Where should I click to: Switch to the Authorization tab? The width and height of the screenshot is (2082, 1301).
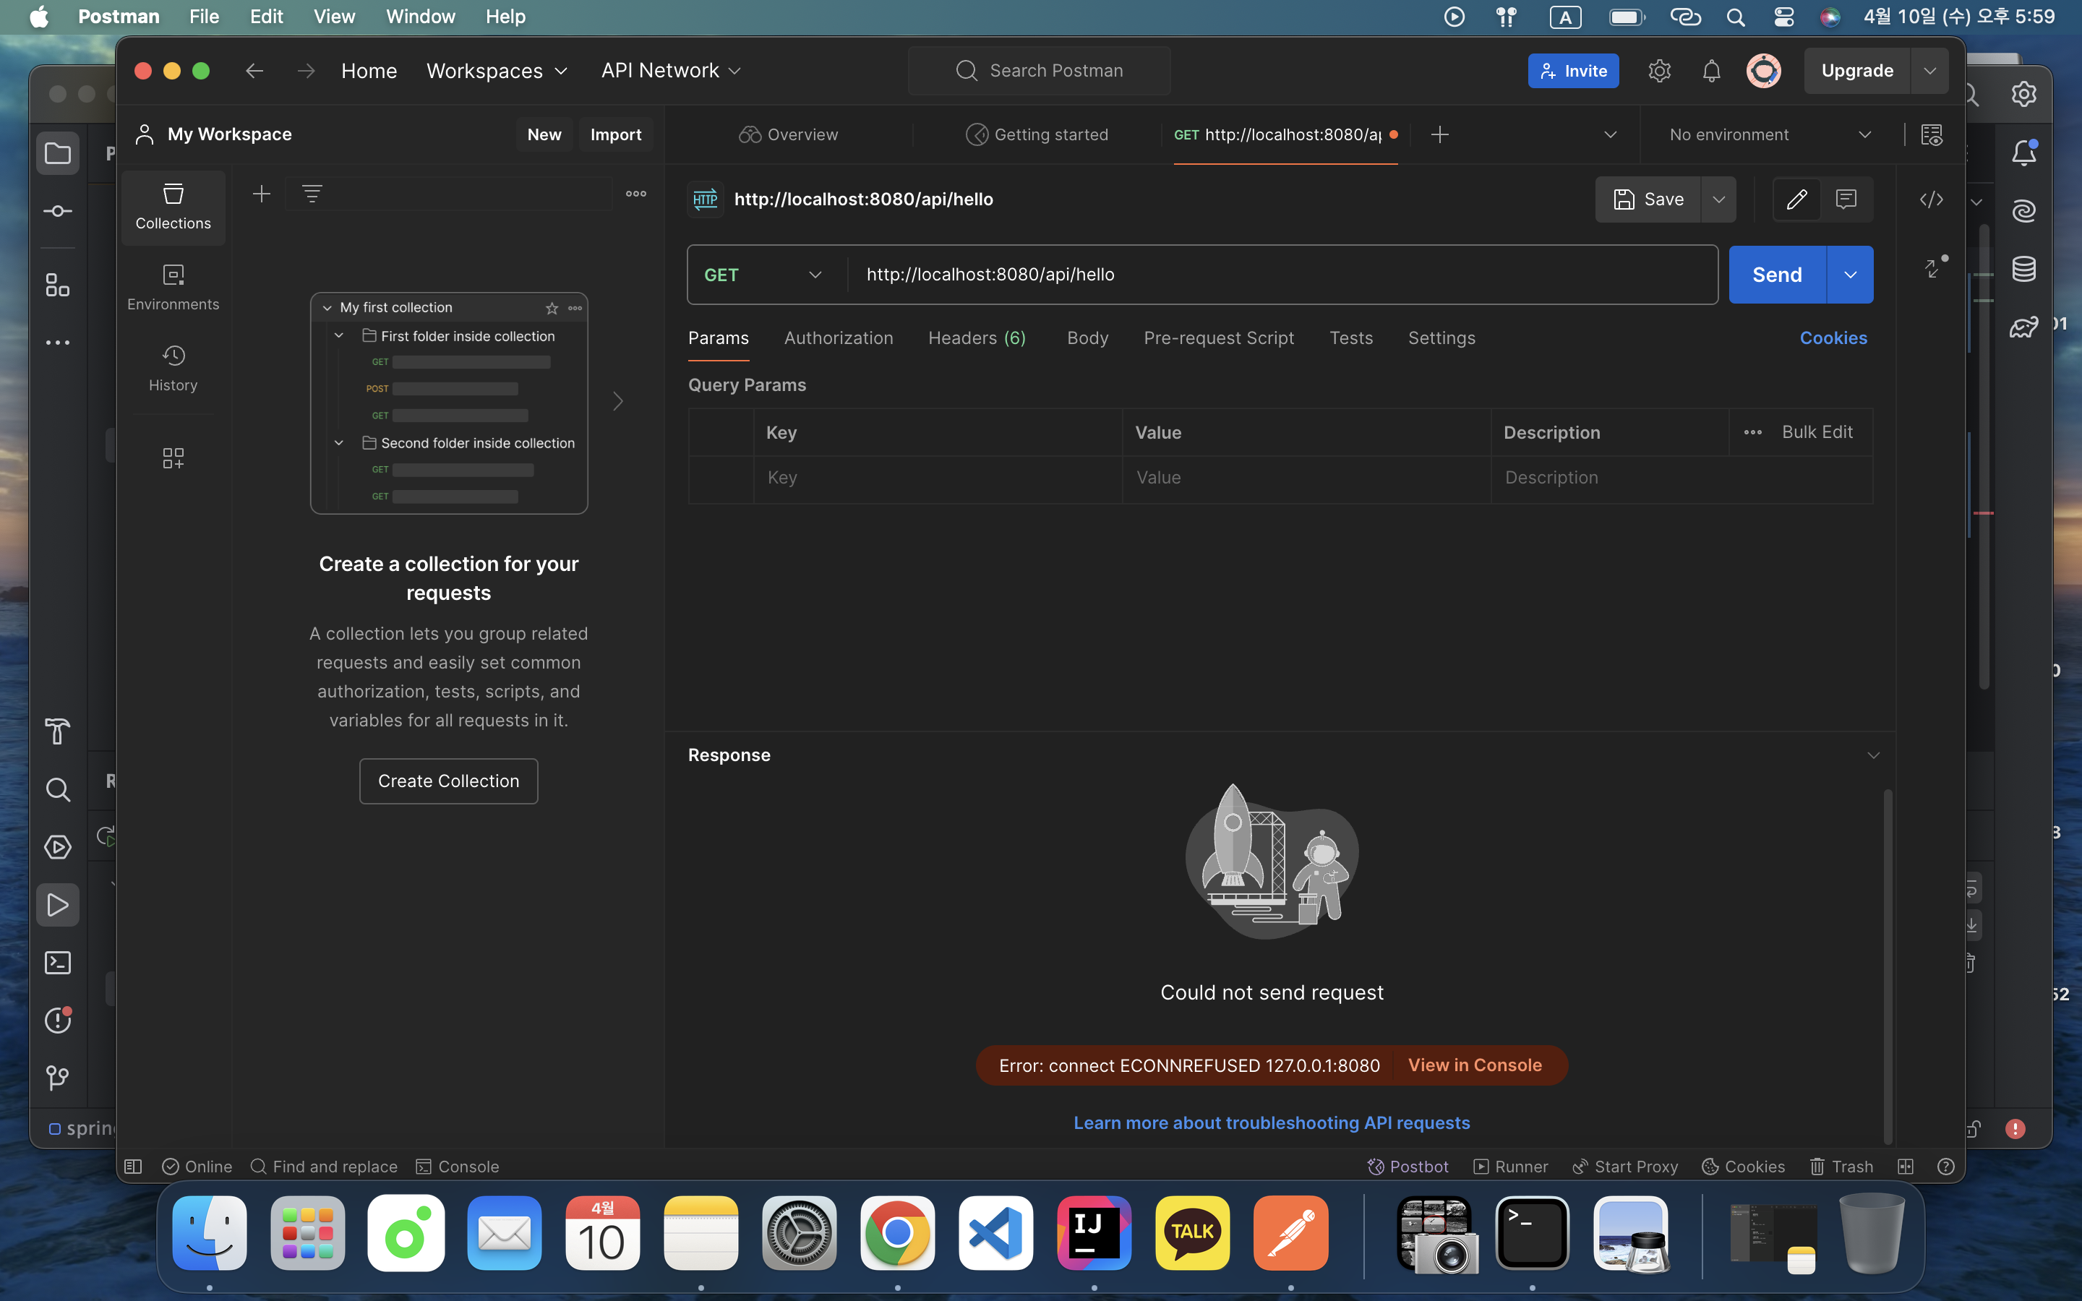(x=839, y=338)
